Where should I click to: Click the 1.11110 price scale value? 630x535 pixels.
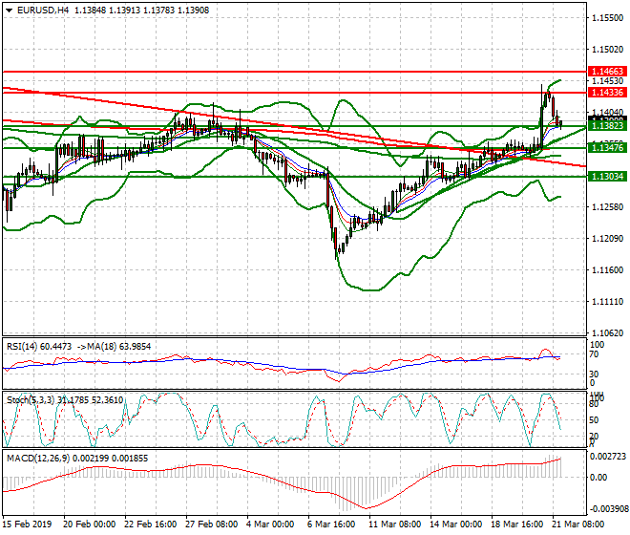[607, 302]
